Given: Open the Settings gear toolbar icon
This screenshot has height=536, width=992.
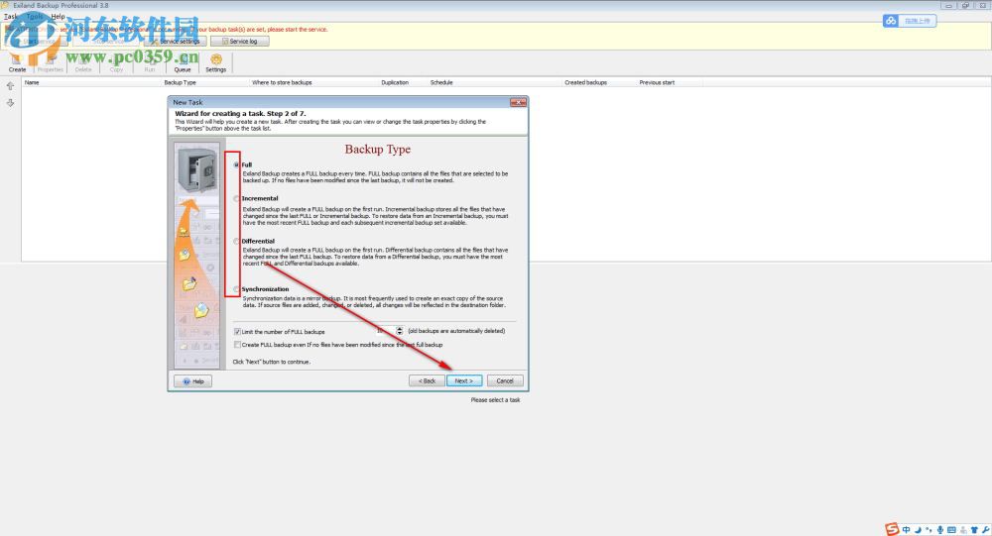Looking at the screenshot, I should coord(215,62).
